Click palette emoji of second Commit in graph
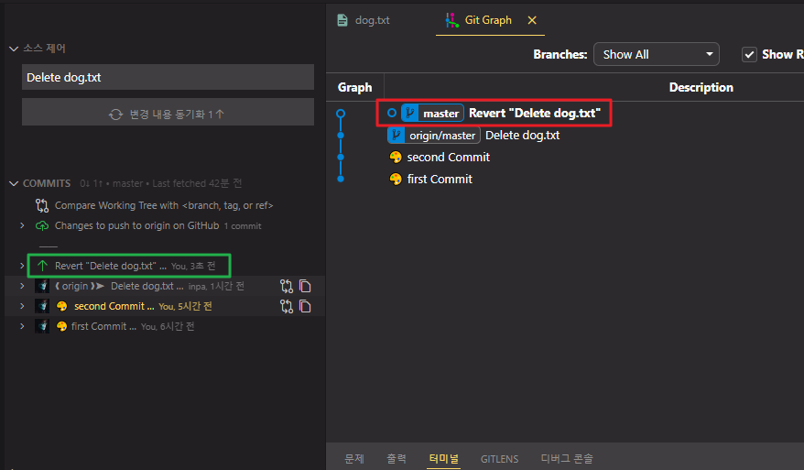This screenshot has height=470, width=804. (396, 157)
